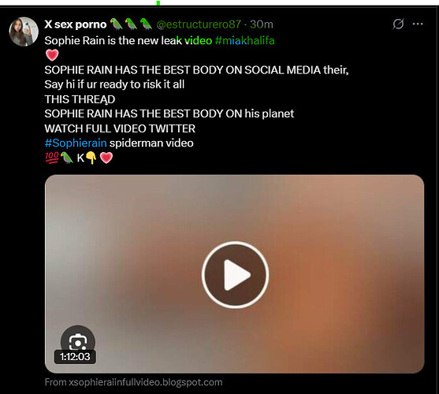Click the @estructurero87 handle

tap(199, 24)
